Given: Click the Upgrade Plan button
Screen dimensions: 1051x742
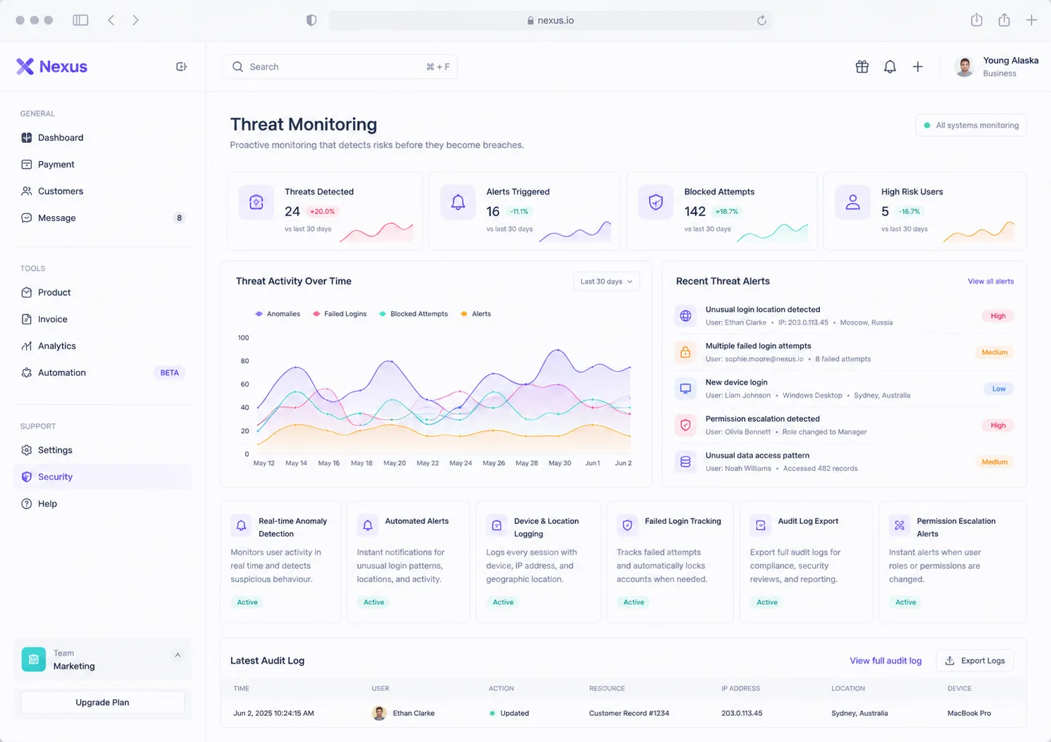Looking at the screenshot, I should [x=103, y=702].
